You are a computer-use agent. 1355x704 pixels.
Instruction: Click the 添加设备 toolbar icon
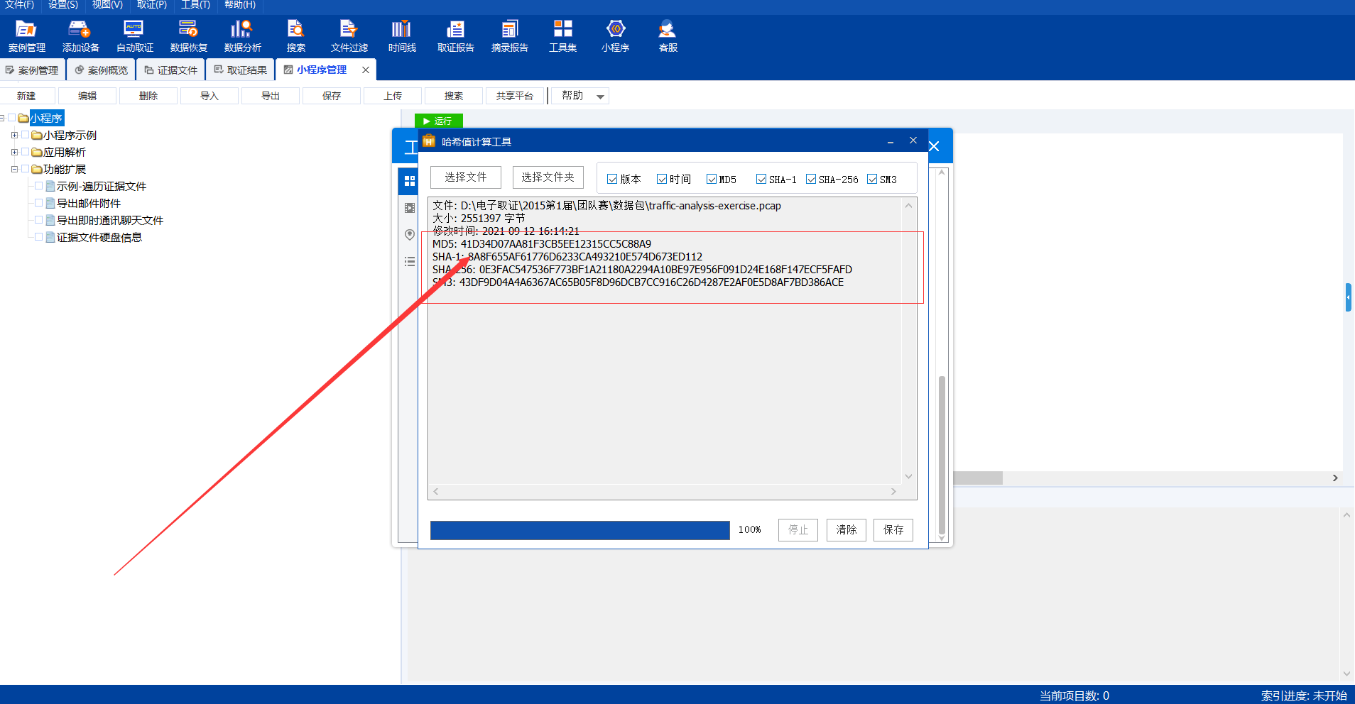point(80,36)
